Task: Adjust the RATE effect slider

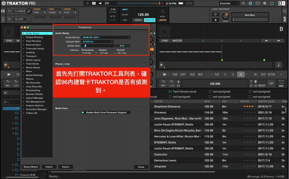Action: 70,9
